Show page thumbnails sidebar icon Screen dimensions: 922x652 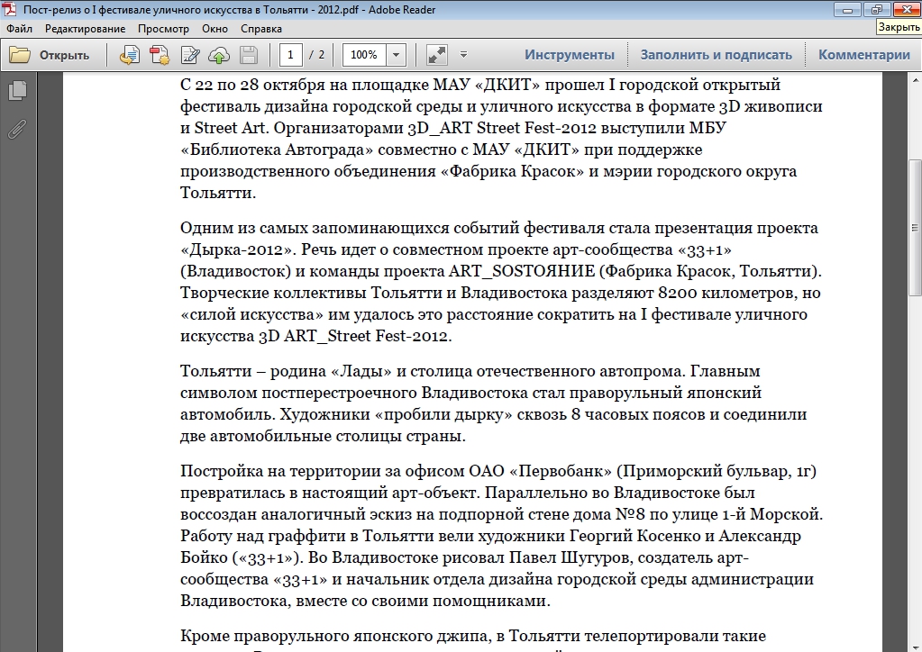click(18, 90)
